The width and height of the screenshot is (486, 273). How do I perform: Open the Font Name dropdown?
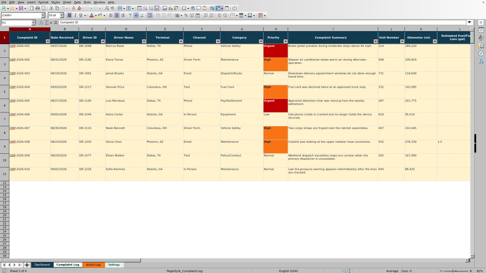(43, 15)
